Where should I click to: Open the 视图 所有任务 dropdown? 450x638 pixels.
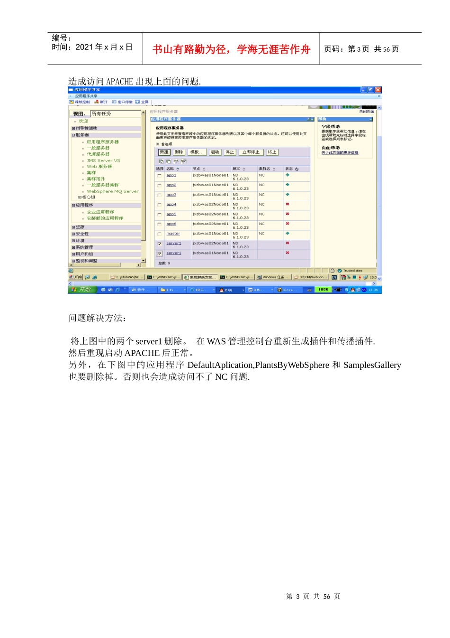(116, 113)
